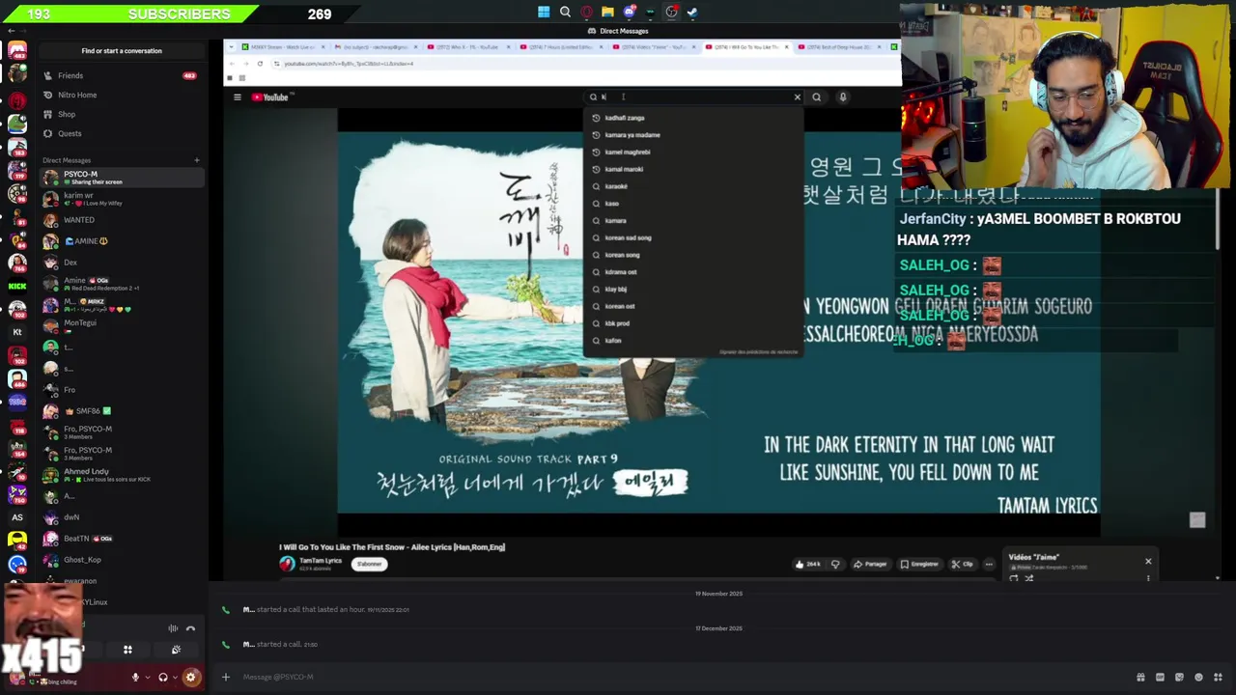Choose 'kbk prod' search suggestion
The width and height of the screenshot is (1236, 695).
(693, 323)
